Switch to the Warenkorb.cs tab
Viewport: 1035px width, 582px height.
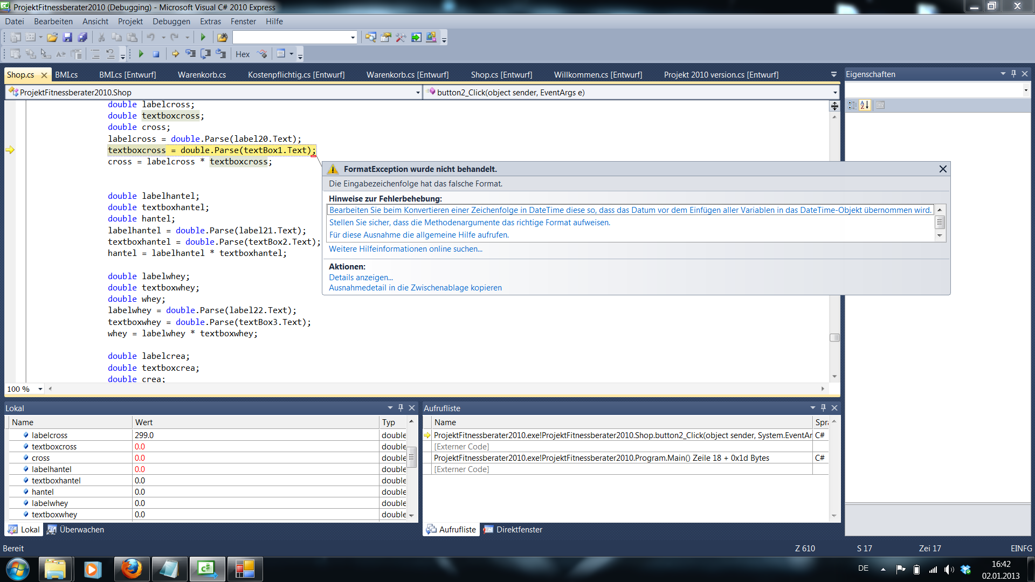pyautogui.click(x=202, y=75)
